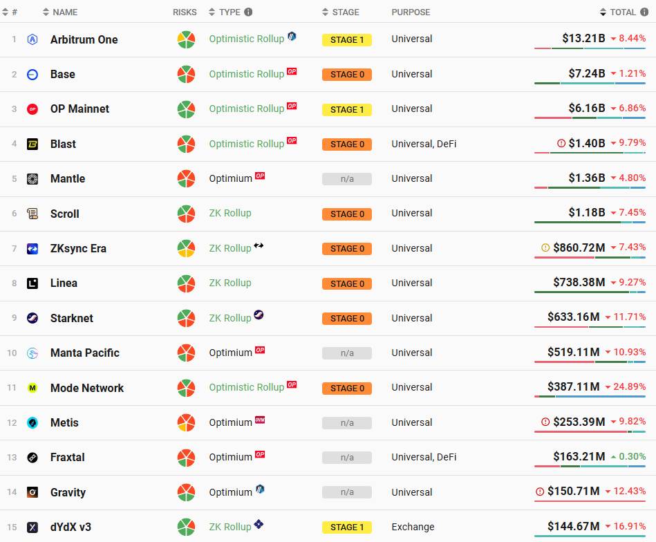Click the STAGE 1 badge for OP Mainnet
This screenshot has width=656, height=542.
347,110
